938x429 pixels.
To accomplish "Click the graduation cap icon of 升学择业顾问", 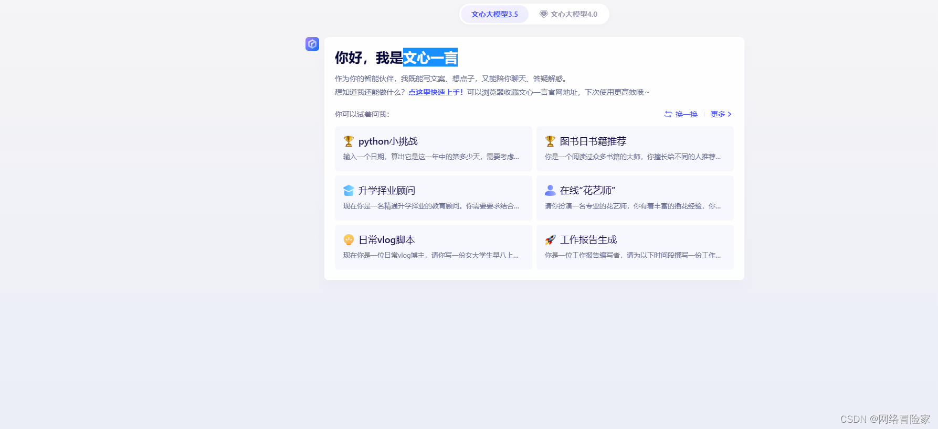I will (x=349, y=190).
